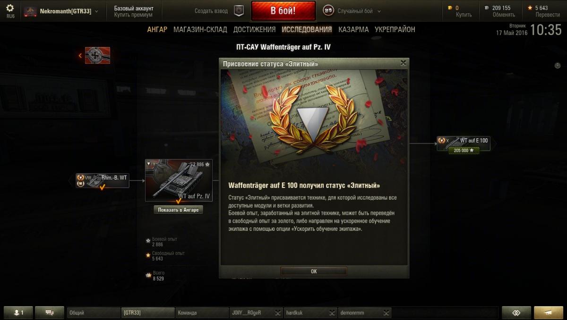This screenshot has height=320, width=567.
Task: Click the German nation flag icon
Action: coord(97,55)
